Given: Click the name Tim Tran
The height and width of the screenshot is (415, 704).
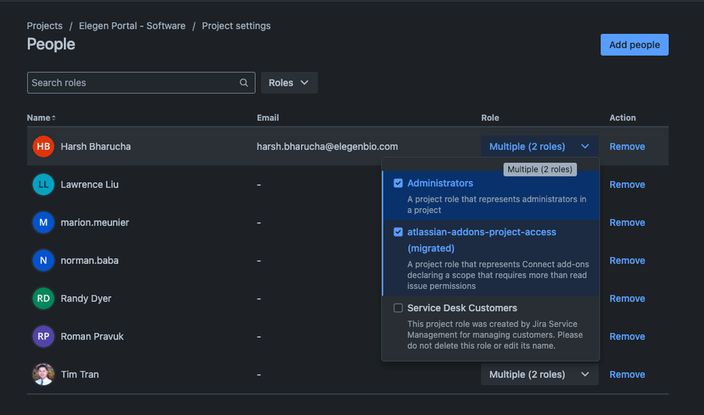Looking at the screenshot, I should (80, 374).
